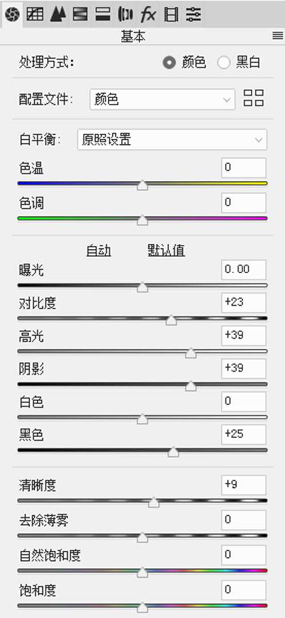285x618 pixels.
Task: Open the HSL adjustments gradient icon
Action: pyautogui.click(x=80, y=15)
